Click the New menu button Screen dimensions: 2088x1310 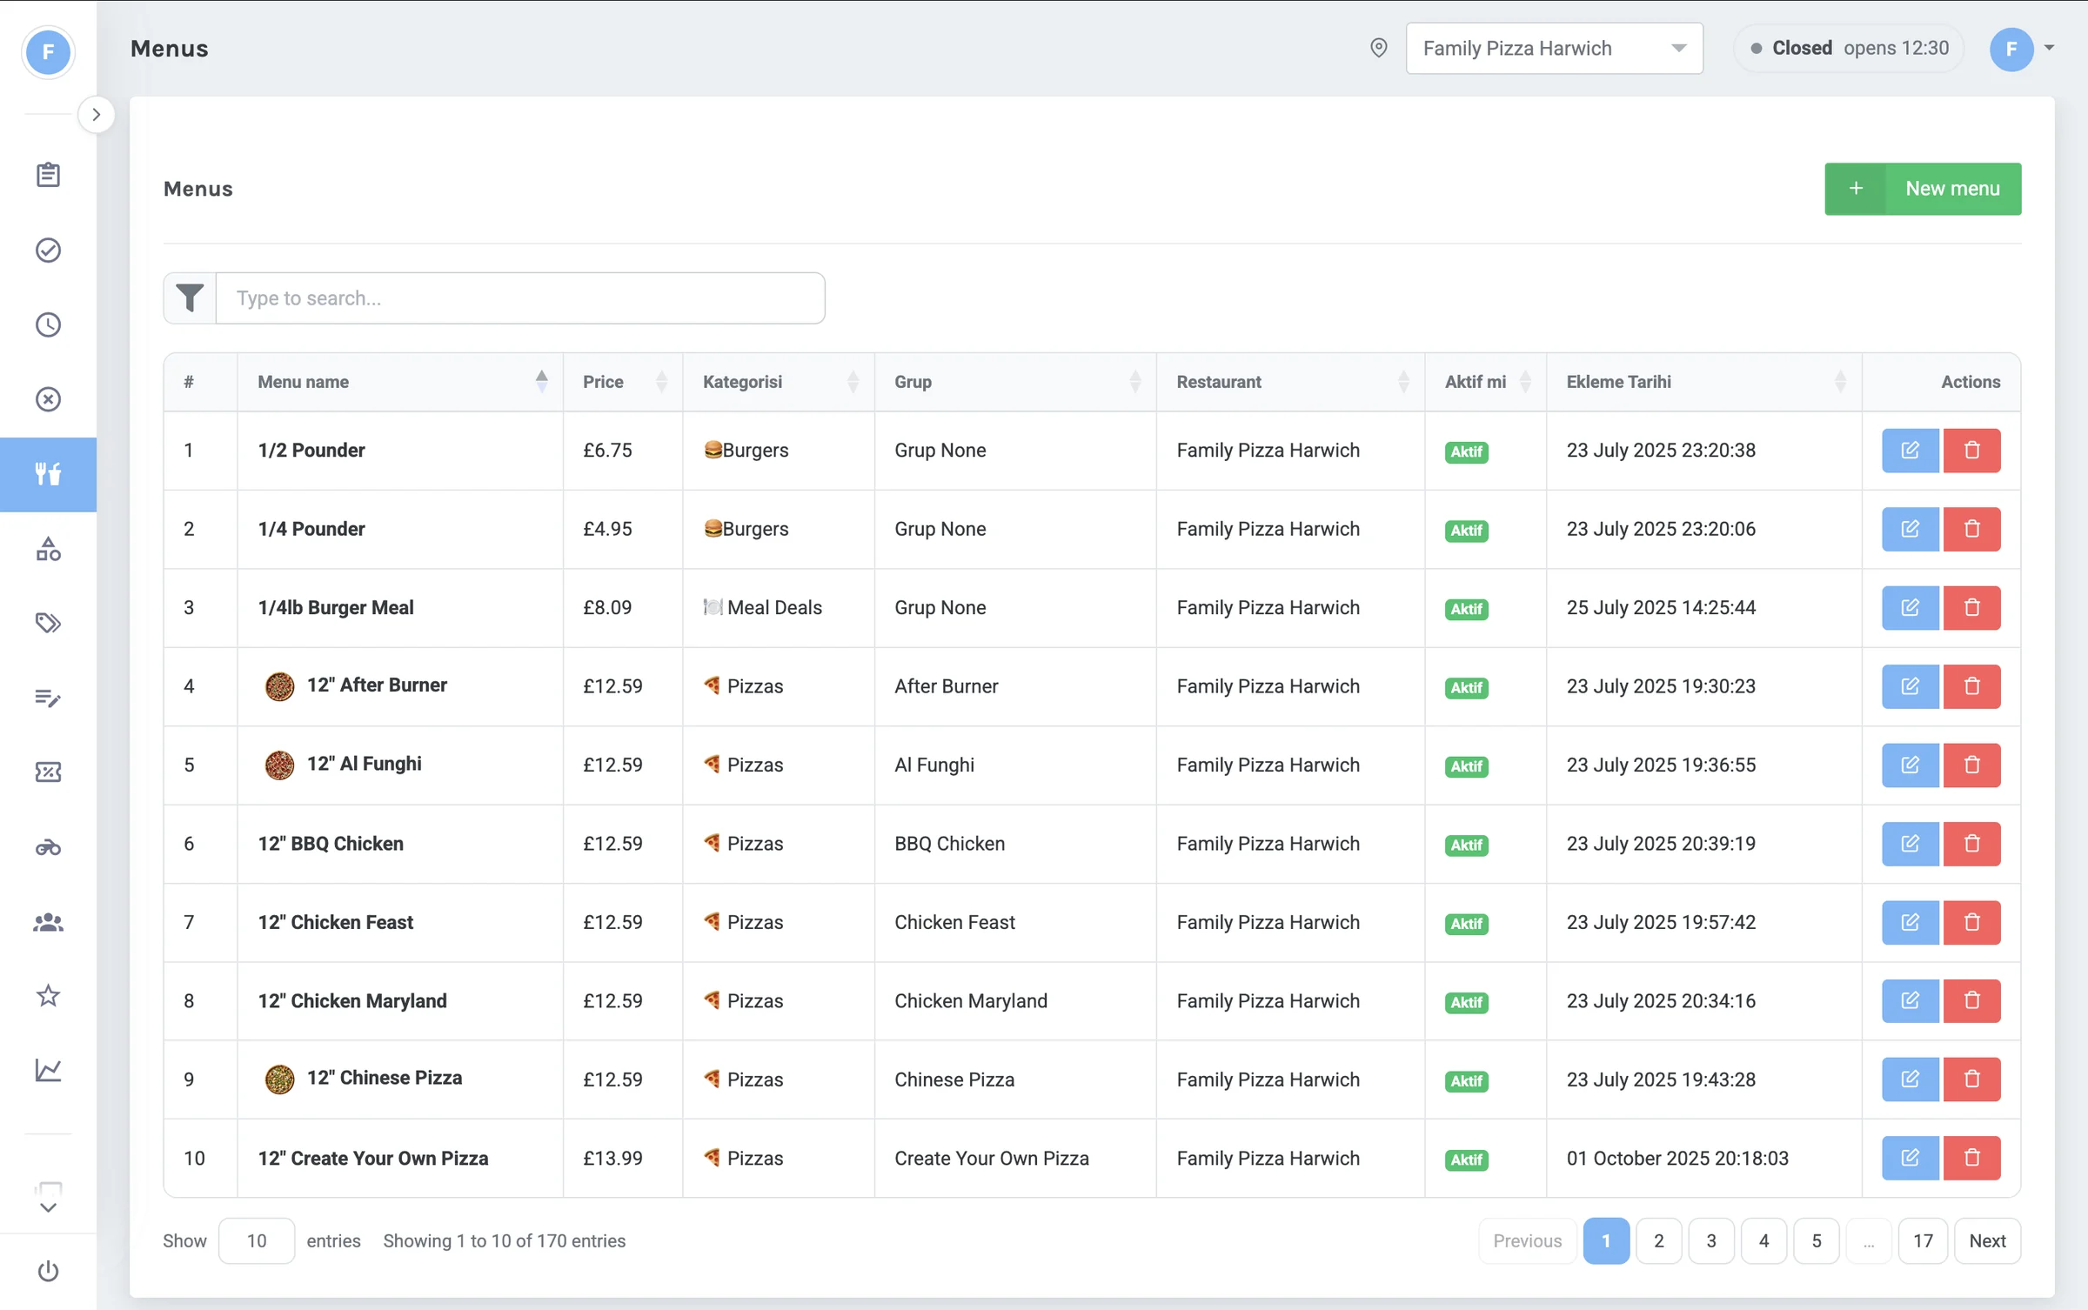(x=1923, y=189)
